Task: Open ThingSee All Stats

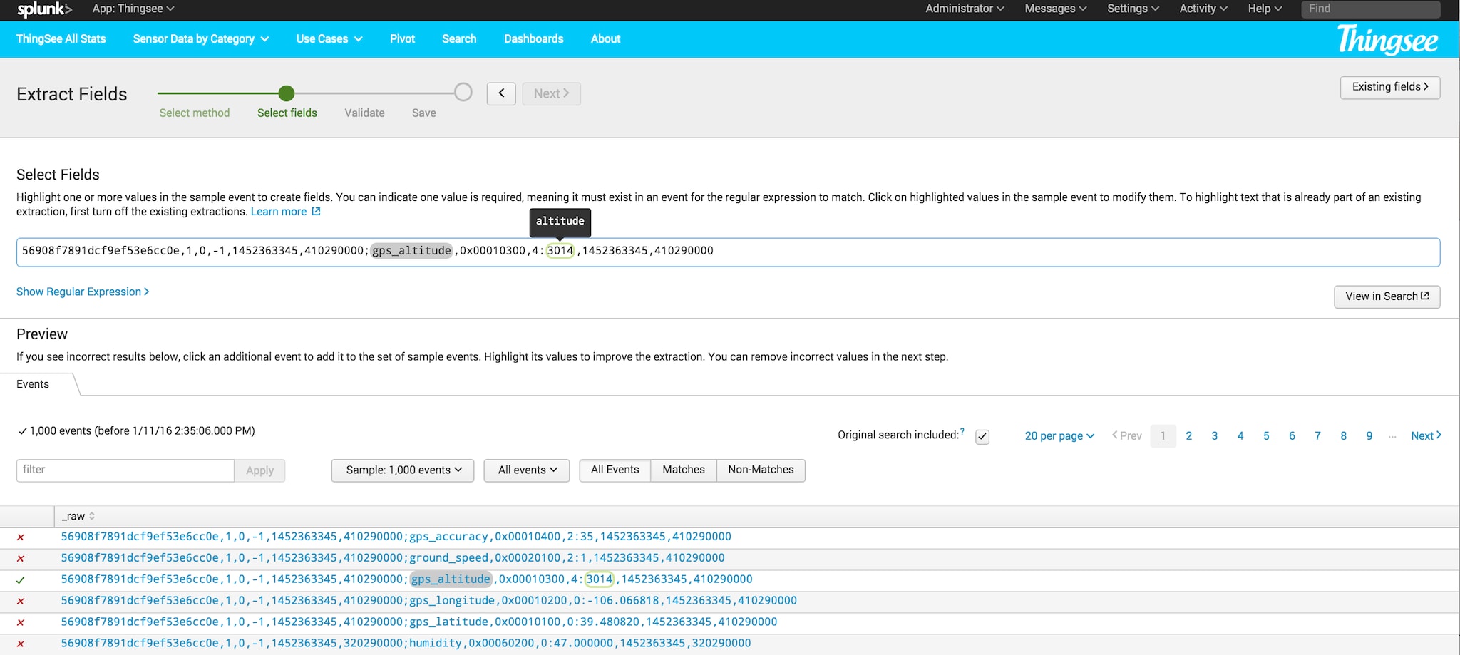Action: pyautogui.click(x=61, y=39)
